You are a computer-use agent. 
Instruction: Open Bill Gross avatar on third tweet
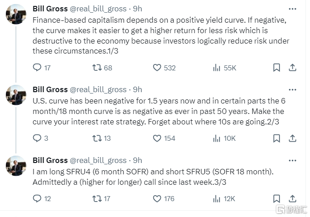[16, 165]
